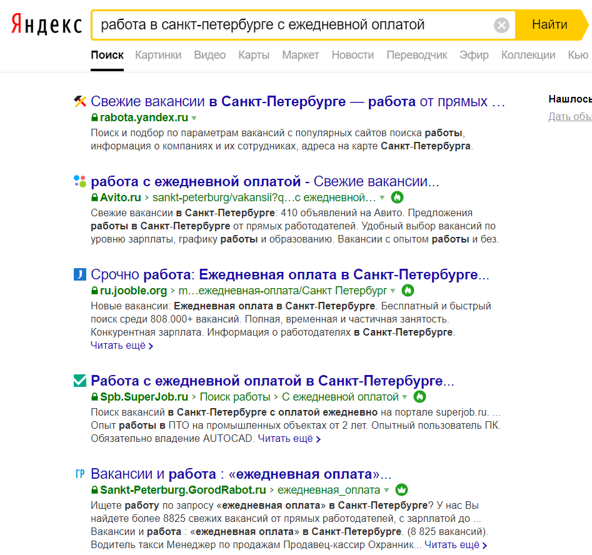Open Avito.ru green domain link
Image resolution: width=592 pixels, height=555 pixels.
(x=121, y=197)
